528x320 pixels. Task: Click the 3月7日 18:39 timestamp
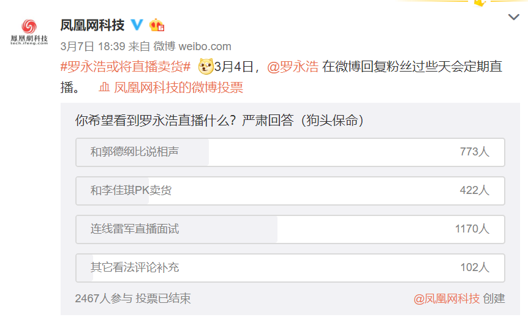[x=93, y=47]
